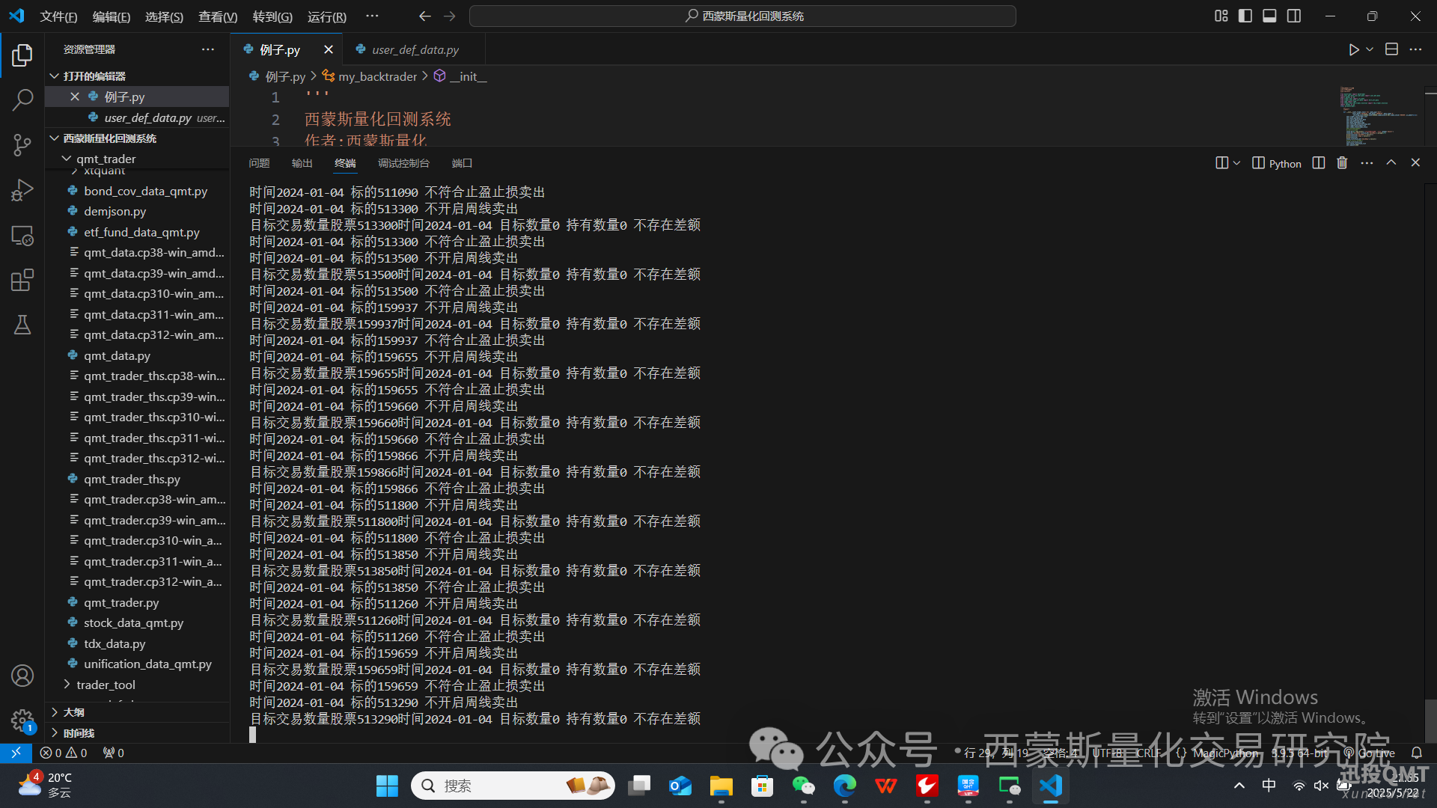Switch to the 端口 panel tab
Image resolution: width=1437 pixels, height=808 pixels.
462,163
